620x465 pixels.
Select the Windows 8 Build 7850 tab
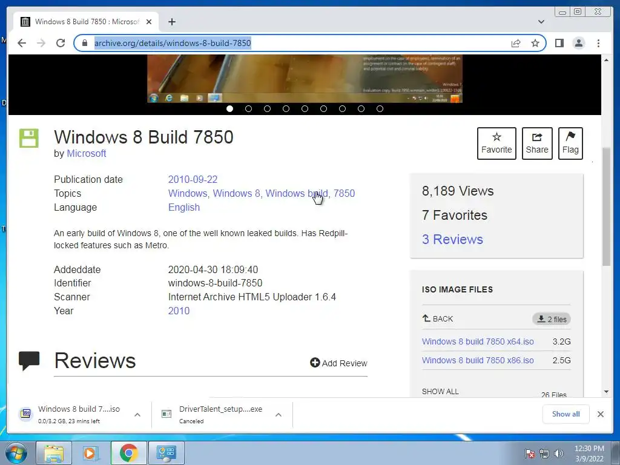pyautogui.click(x=86, y=22)
